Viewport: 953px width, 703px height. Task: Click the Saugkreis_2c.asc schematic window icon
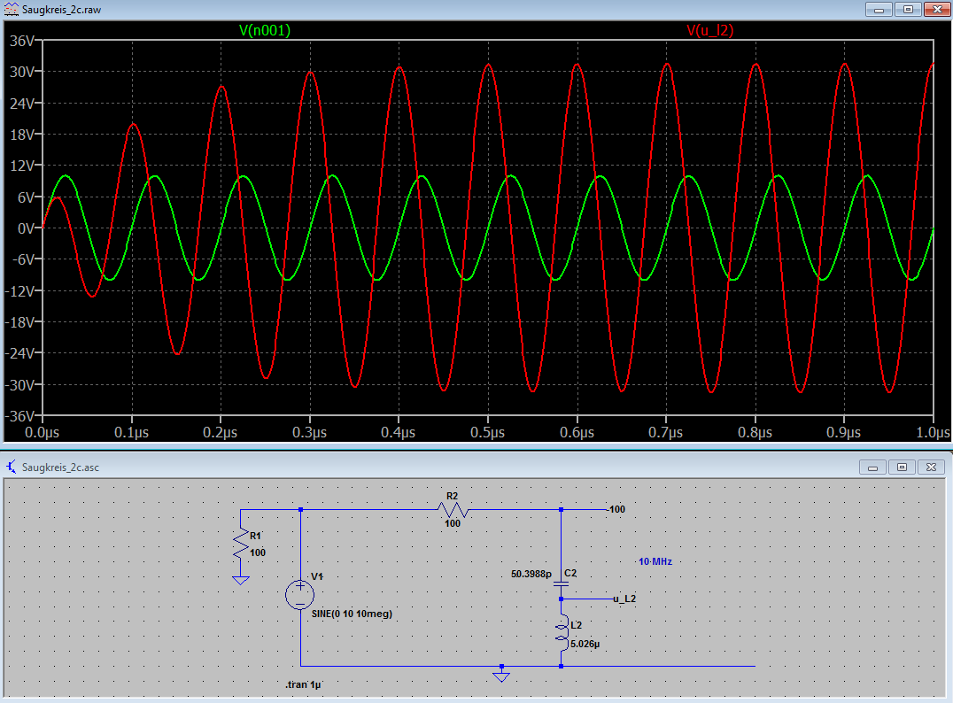11,467
